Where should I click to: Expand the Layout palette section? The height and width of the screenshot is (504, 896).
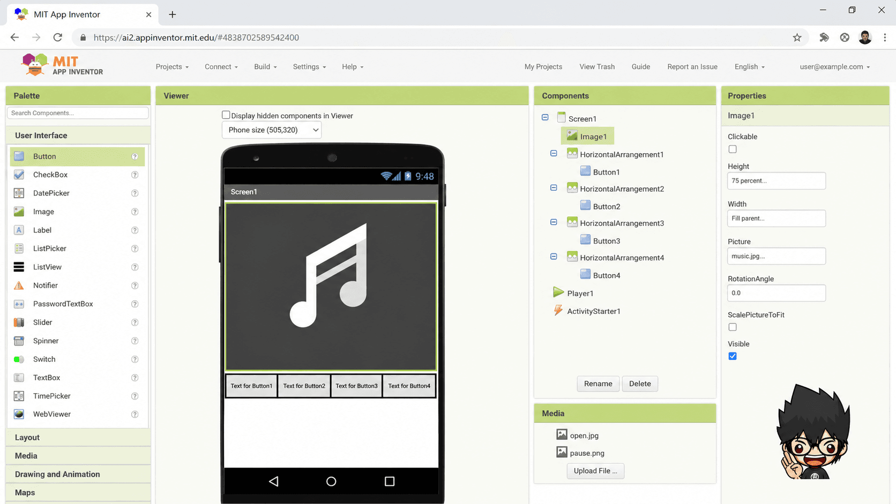[78, 438]
